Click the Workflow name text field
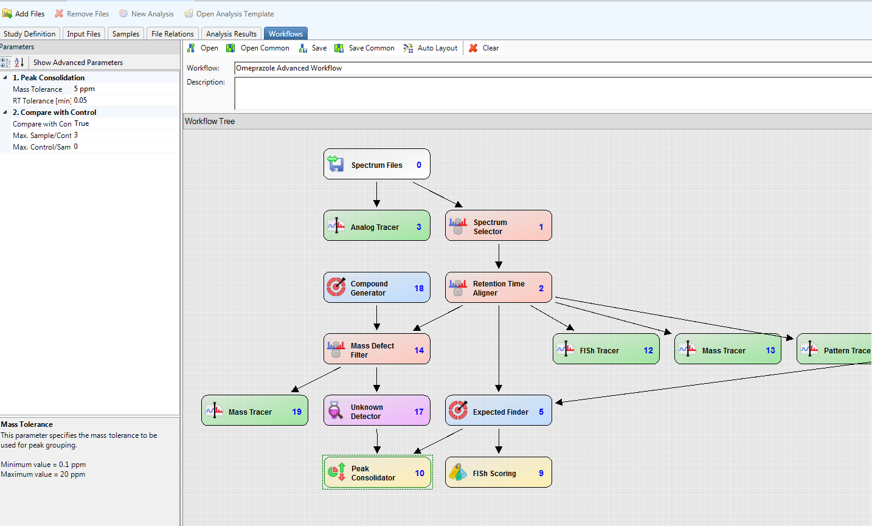 [426, 67]
